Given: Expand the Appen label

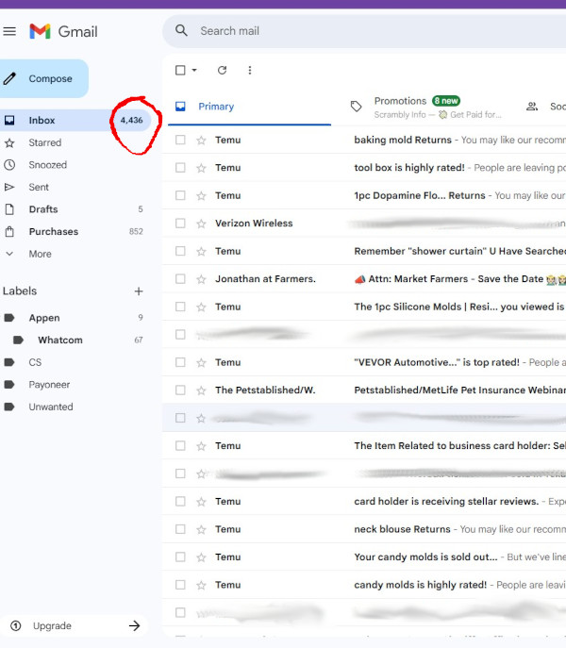Looking at the screenshot, I should 9,318.
